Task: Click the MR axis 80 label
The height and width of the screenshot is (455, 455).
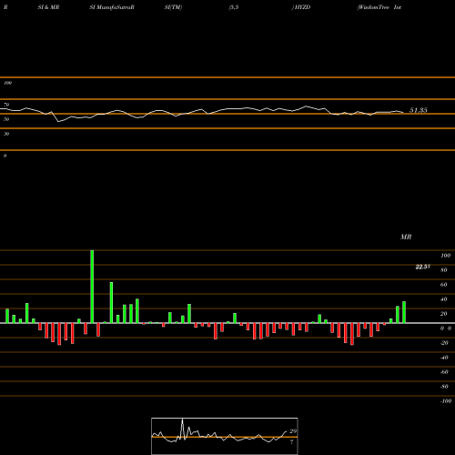Action: [x=444, y=270]
